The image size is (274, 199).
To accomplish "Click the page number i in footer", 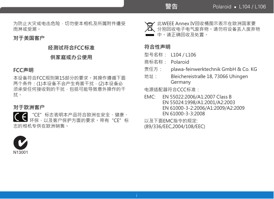I will pyautogui.click(x=137, y=195).
